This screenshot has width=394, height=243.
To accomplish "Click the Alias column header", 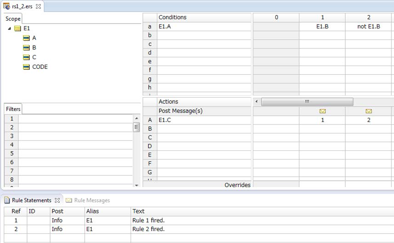I will click(108, 211).
